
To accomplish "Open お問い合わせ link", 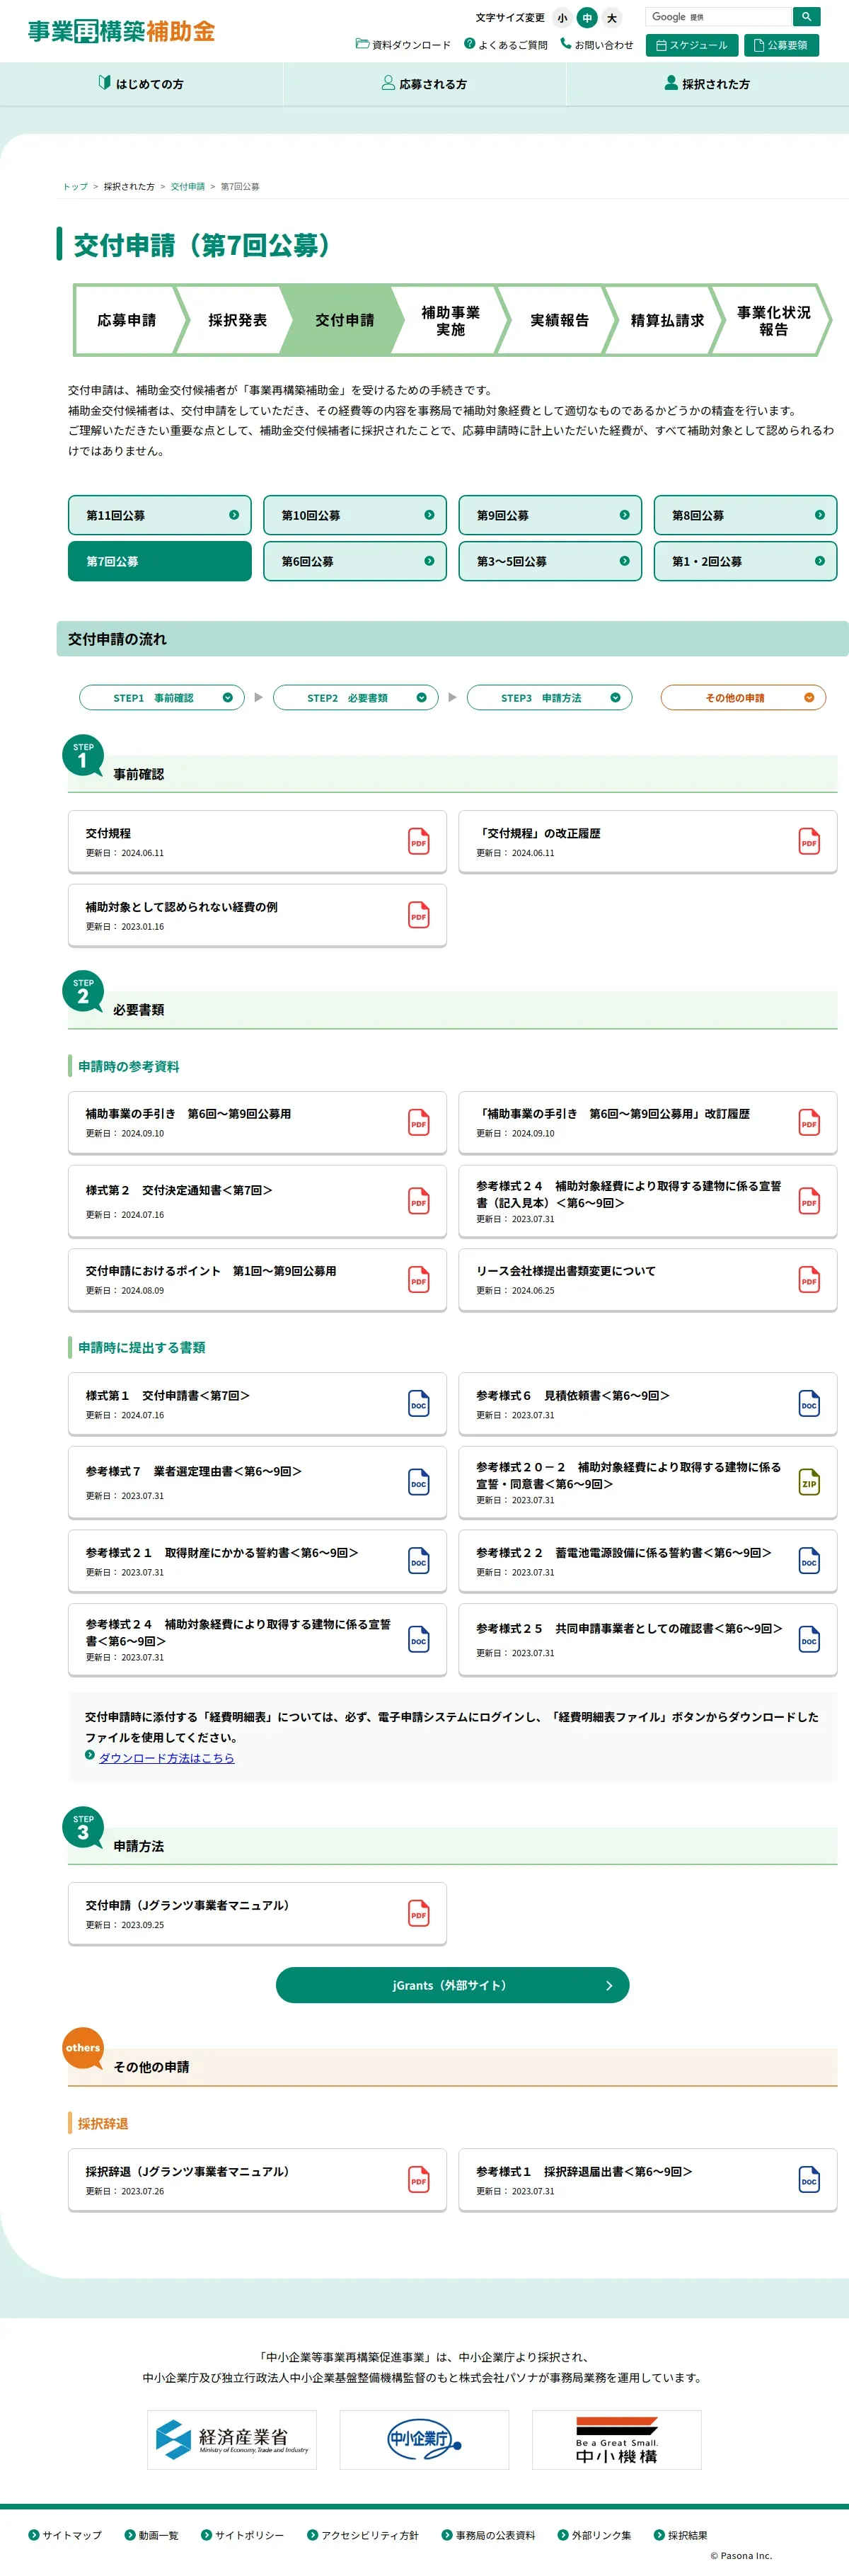I will click(597, 45).
